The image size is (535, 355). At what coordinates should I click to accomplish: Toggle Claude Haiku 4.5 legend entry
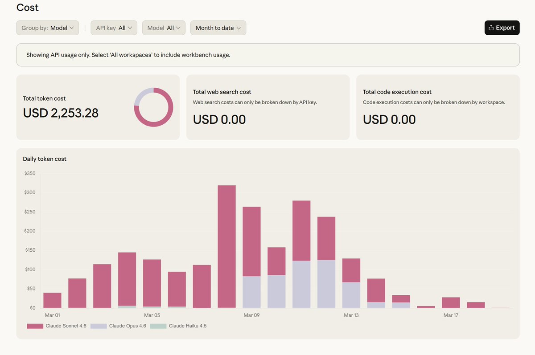[178, 326]
